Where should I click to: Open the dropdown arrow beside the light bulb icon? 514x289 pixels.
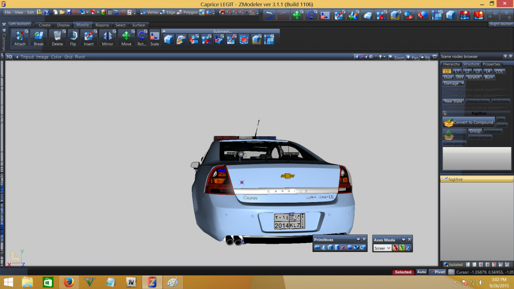(x=384, y=57)
